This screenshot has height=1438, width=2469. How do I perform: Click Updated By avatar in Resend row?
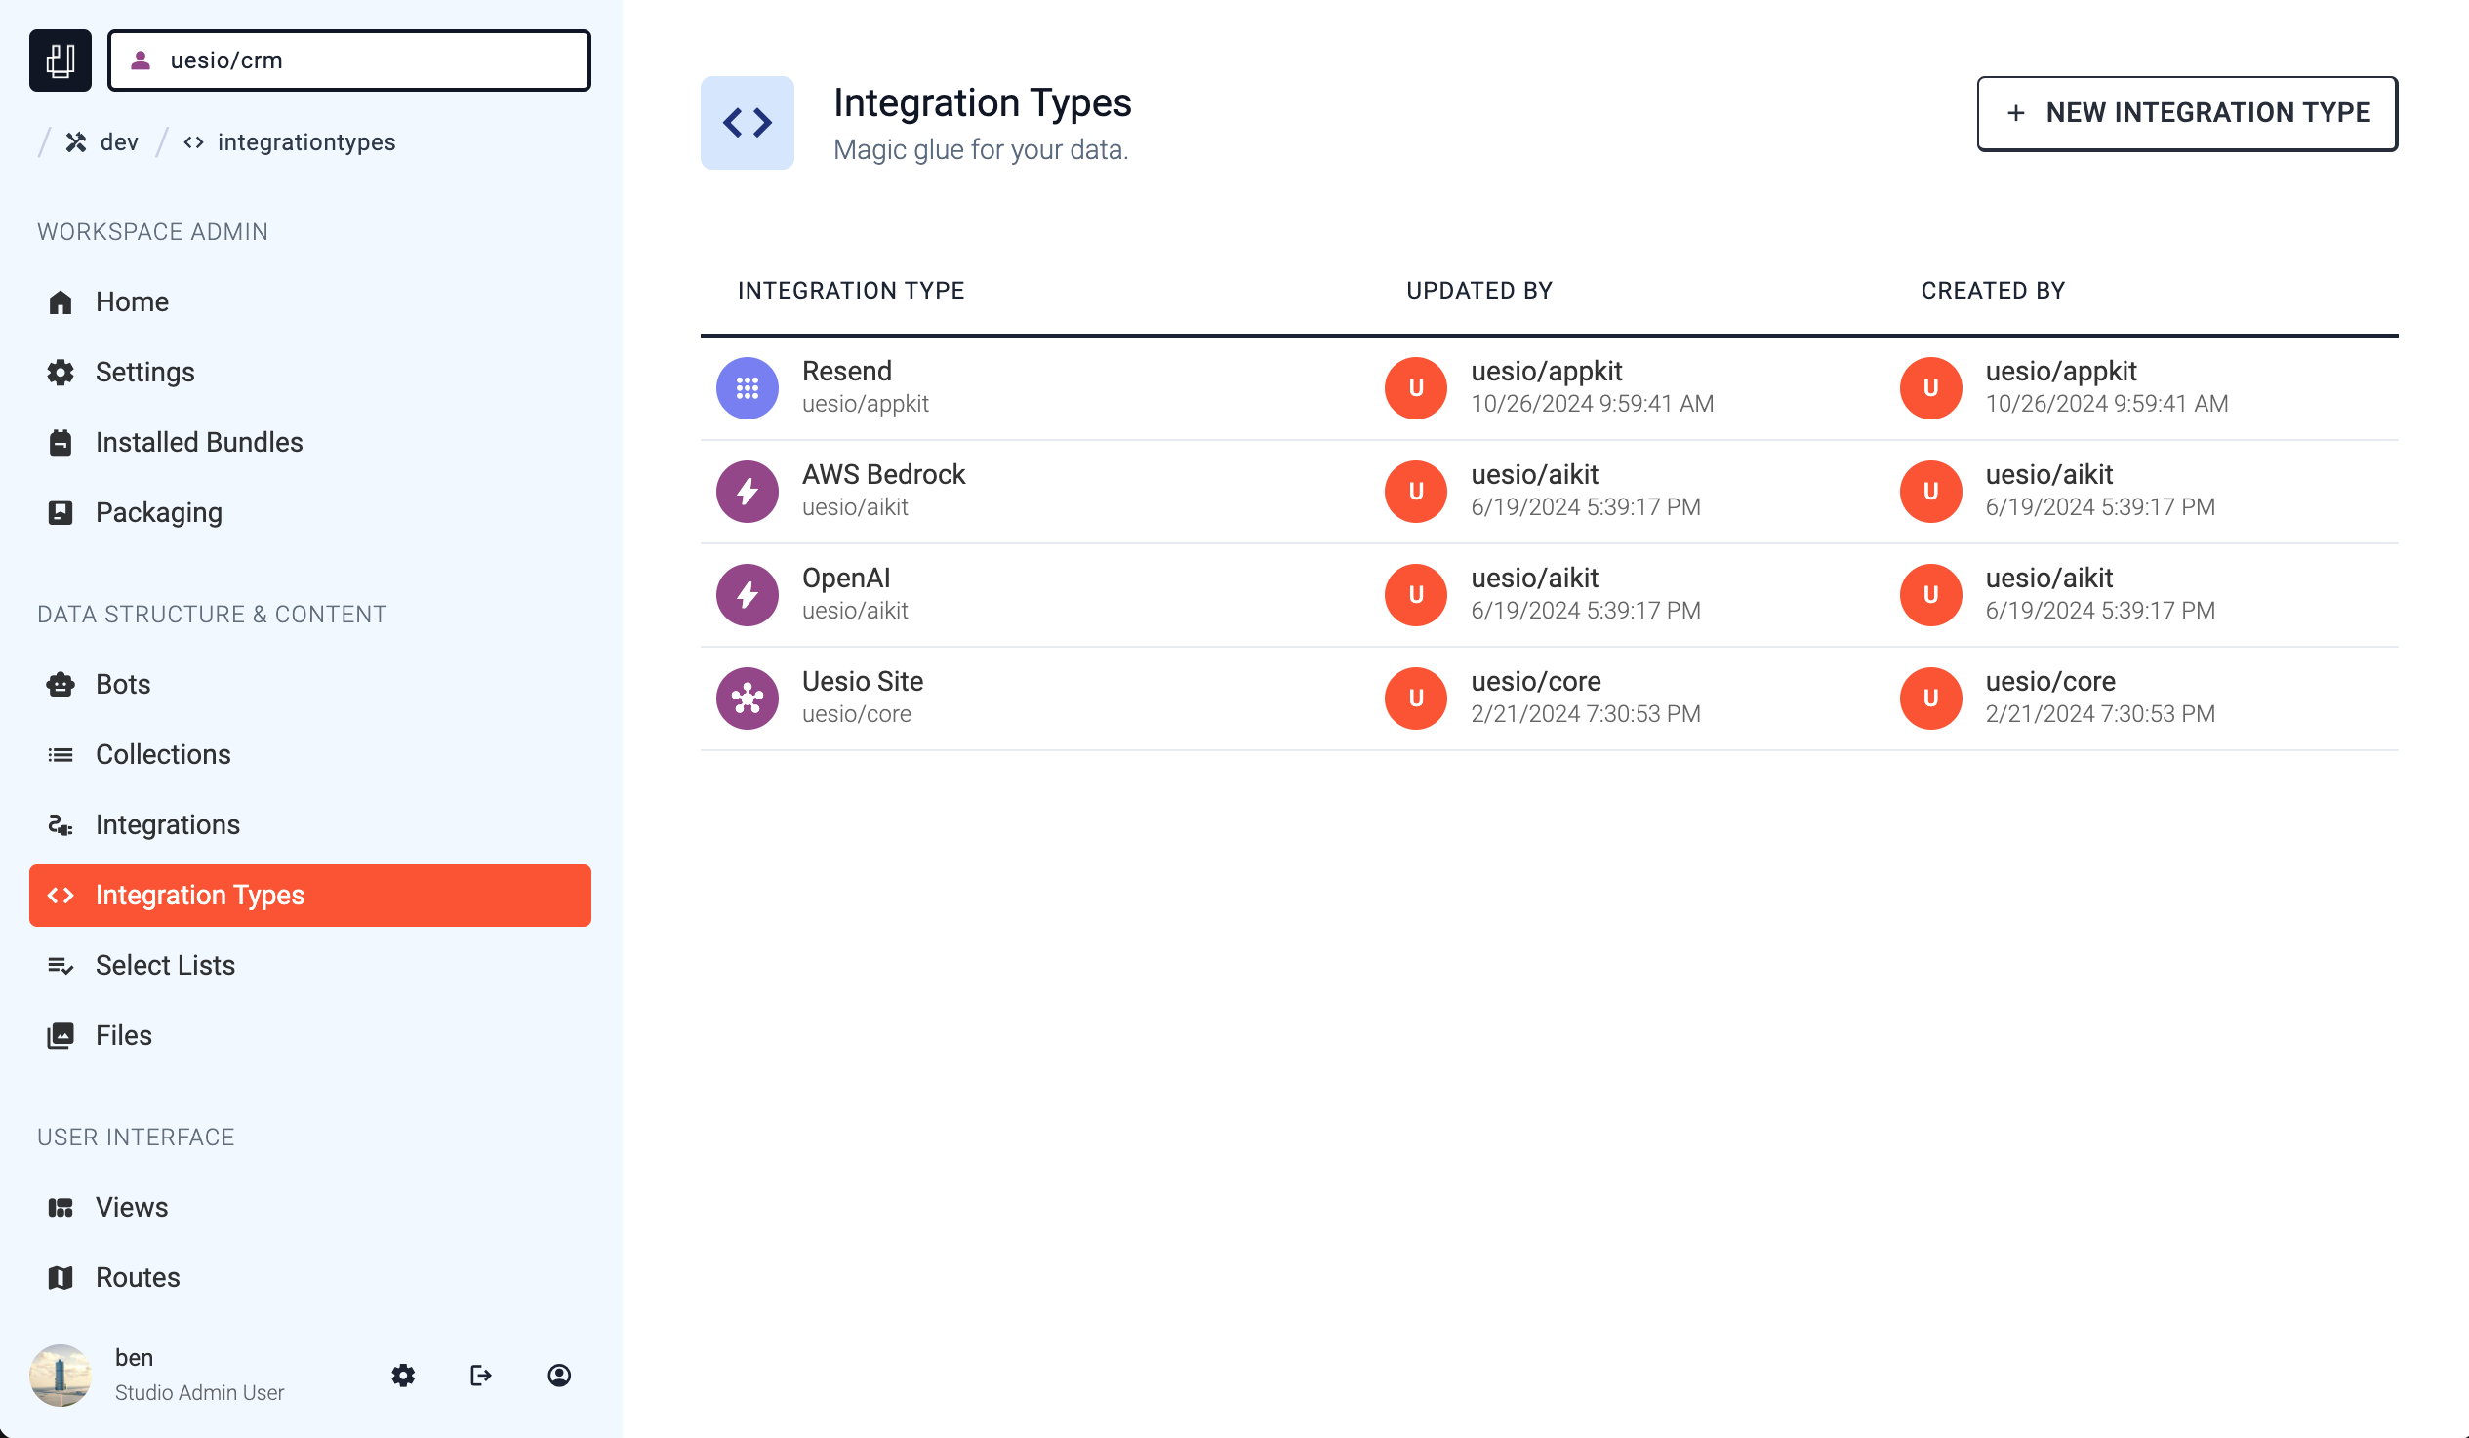click(x=1415, y=388)
